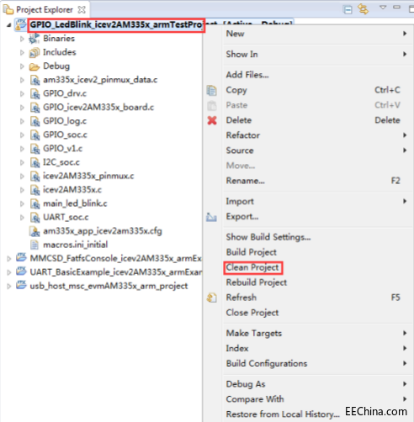The height and width of the screenshot is (422, 414).
Task: Click the Binaries node icon
Action: click(34, 39)
